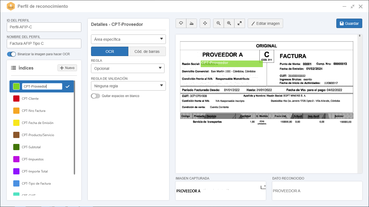The height and width of the screenshot is (207, 369).
Task: Click the red CPT-Cliente color swatch
Action: (x=16, y=99)
